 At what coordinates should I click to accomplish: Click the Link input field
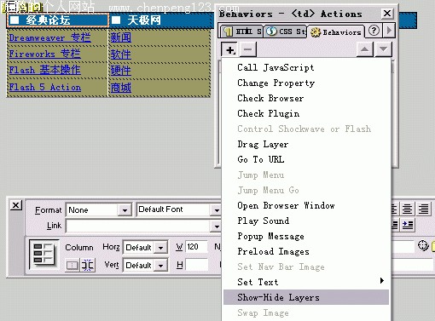[x=138, y=226]
